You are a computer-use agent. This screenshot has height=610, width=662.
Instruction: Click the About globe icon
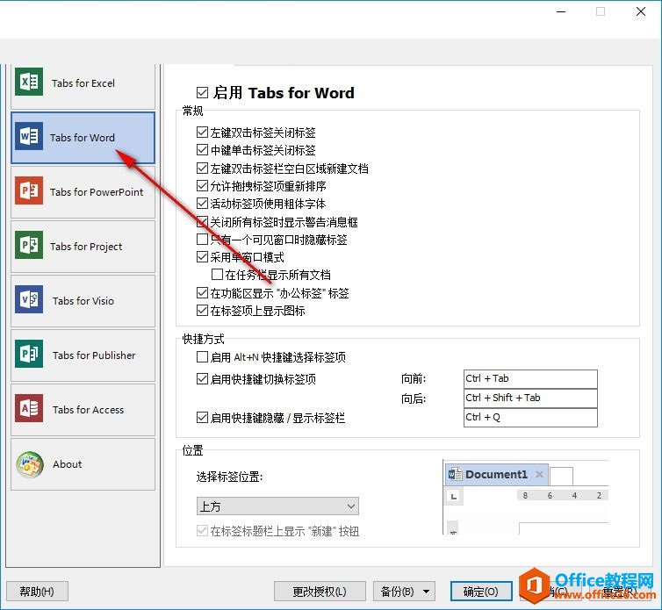(x=30, y=464)
